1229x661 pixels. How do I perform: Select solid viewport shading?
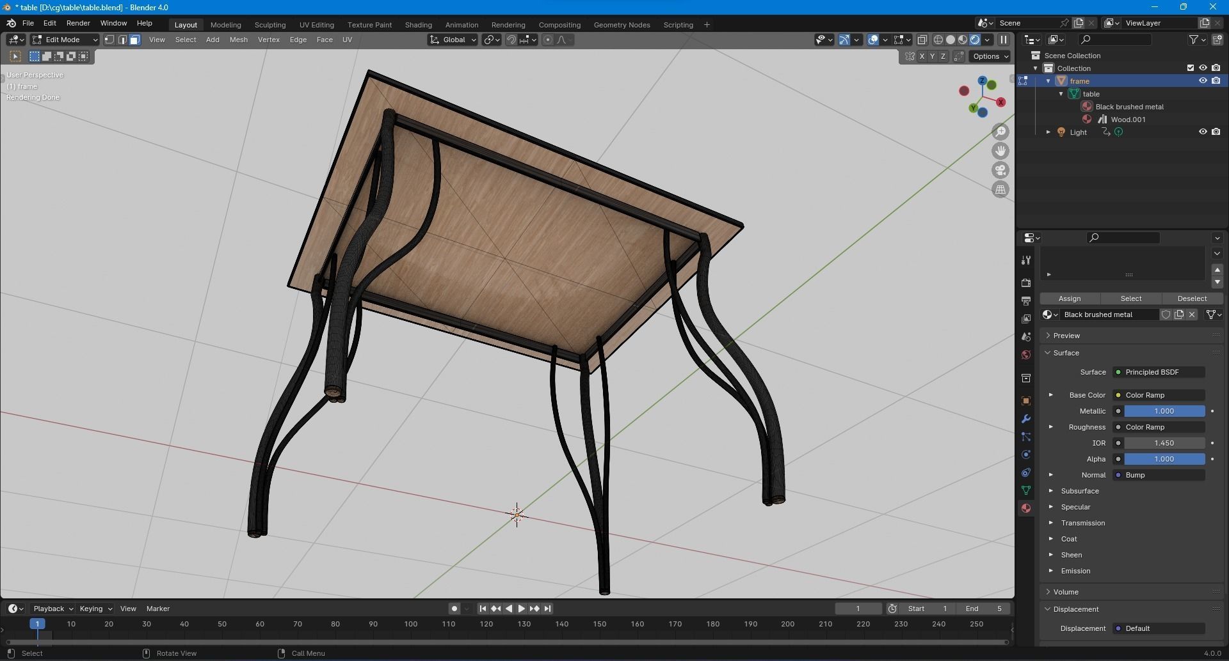pos(951,40)
